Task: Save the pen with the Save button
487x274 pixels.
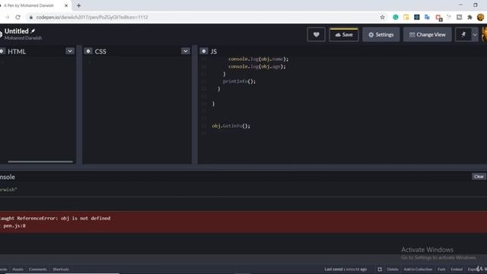Action: (344, 34)
